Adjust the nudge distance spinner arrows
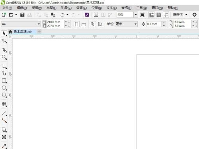The width and height of the screenshot is (199, 149). (x=164, y=24)
